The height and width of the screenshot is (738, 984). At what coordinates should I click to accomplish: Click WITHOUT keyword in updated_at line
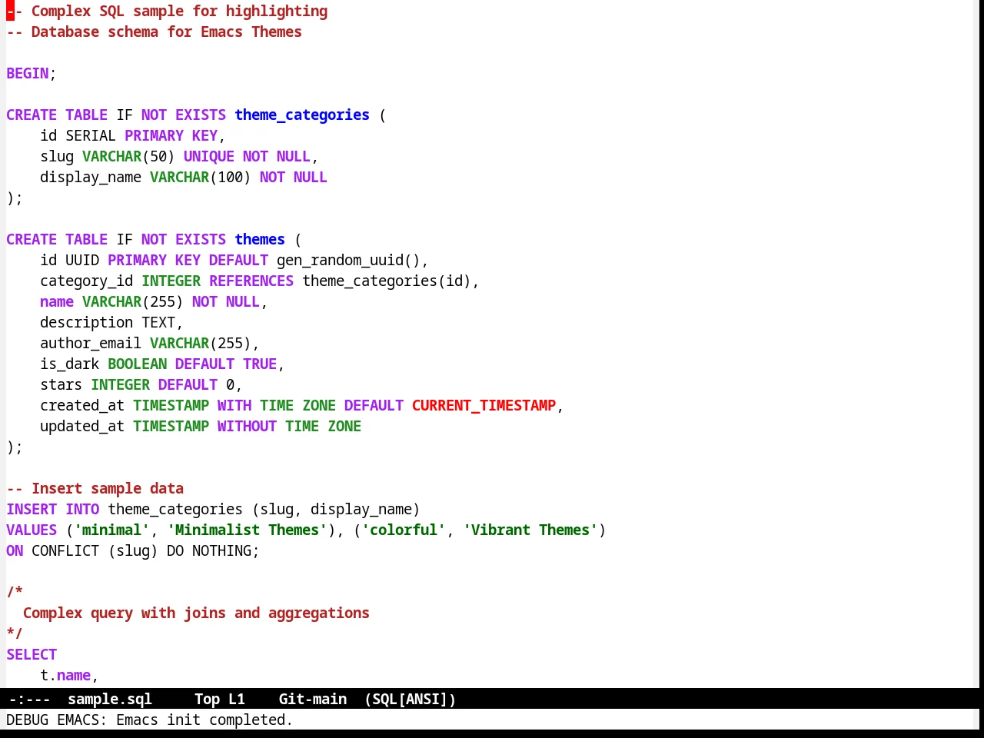tap(247, 426)
